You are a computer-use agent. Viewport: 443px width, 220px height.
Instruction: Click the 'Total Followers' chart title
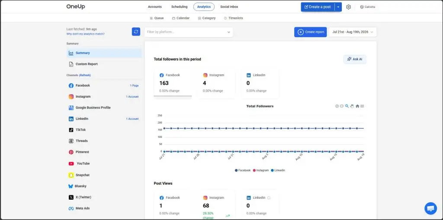[x=260, y=106]
